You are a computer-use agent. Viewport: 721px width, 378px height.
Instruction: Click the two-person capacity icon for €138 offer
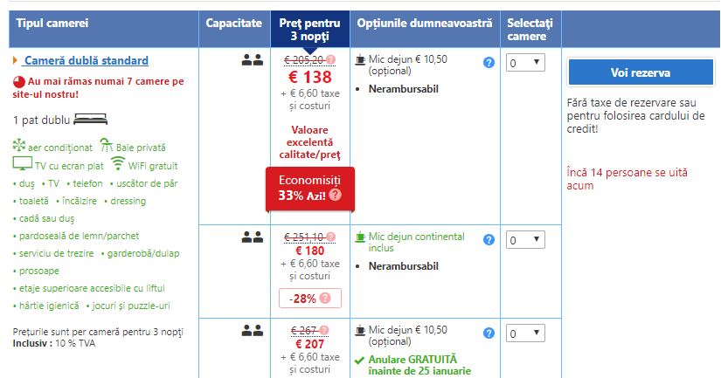(252, 60)
